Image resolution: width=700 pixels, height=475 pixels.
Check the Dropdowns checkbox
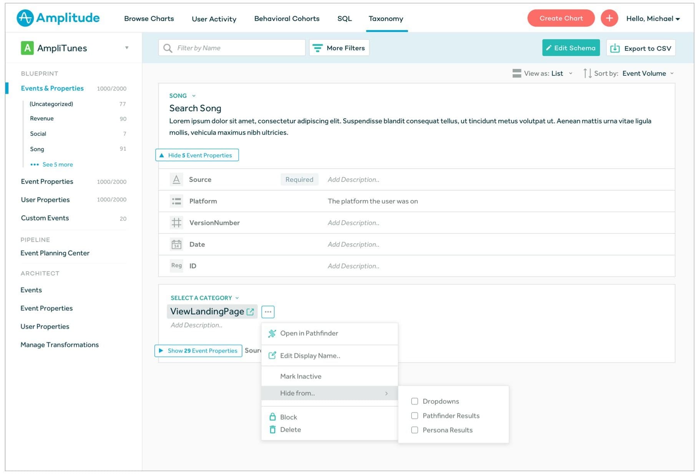click(415, 401)
